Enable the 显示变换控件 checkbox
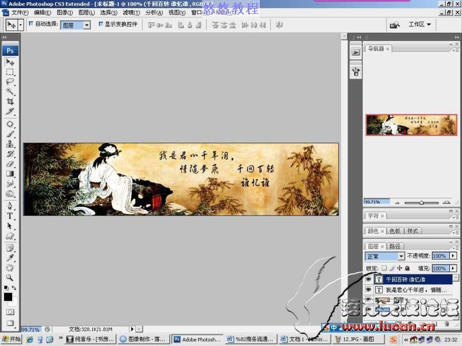Viewport: 462px width, 346px height. pos(100,24)
